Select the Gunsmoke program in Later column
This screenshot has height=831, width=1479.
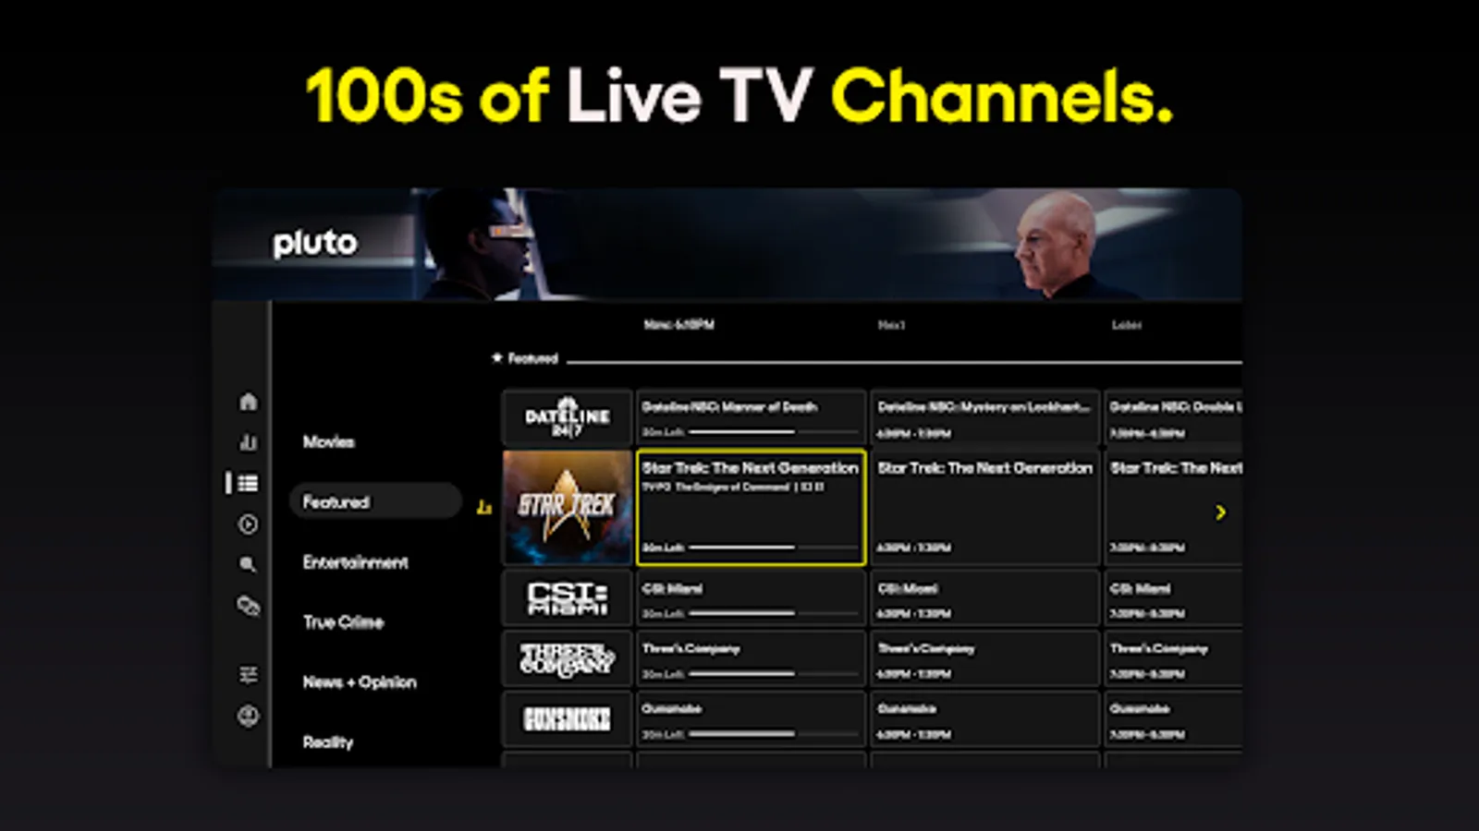click(1173, 718)
